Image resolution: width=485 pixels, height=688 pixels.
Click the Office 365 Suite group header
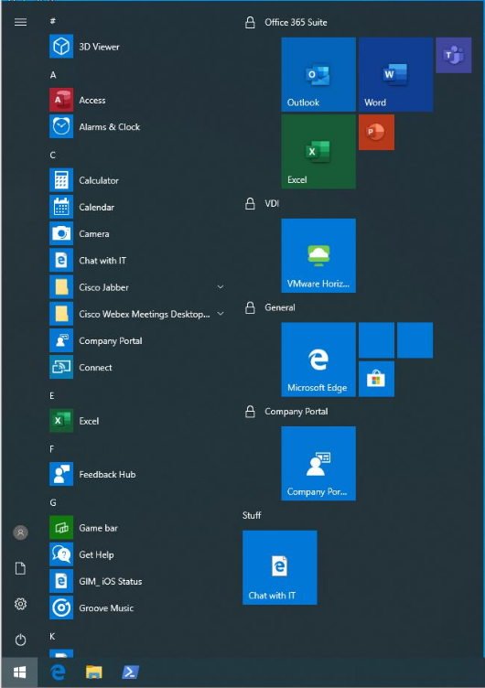296,22
